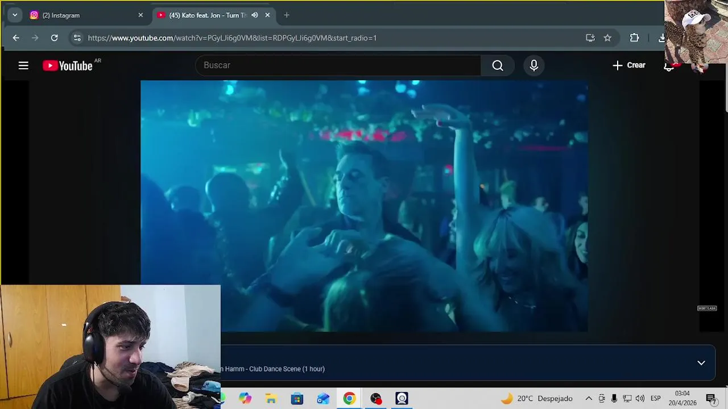This screenshot has height=409, width=728.
Task: Reload the page
Action: pyautogui.click(x=54, y=38)
